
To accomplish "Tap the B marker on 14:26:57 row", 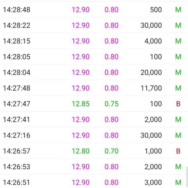I will click(178, 151).
